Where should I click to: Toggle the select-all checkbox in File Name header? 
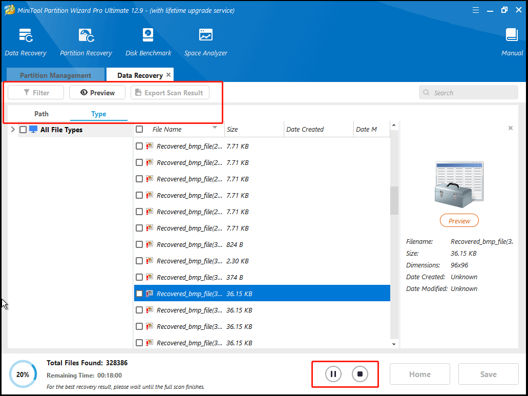139,129
